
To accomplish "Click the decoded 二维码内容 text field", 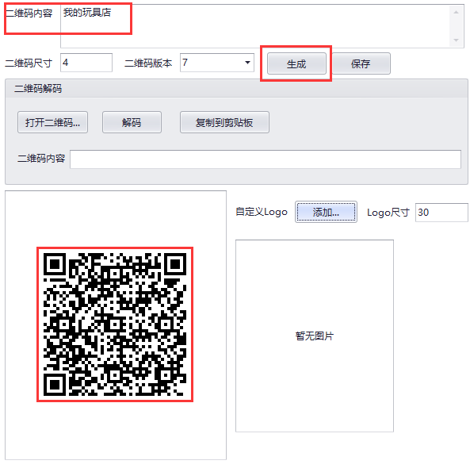I will pyautogui.click(x=266, y=159).
